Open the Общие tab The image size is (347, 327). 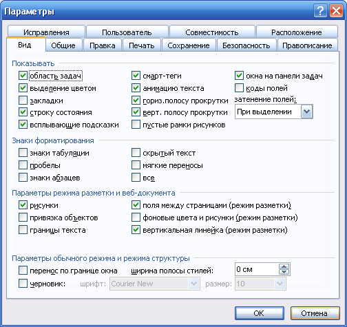pyautogui.click(x=63, y=45)
